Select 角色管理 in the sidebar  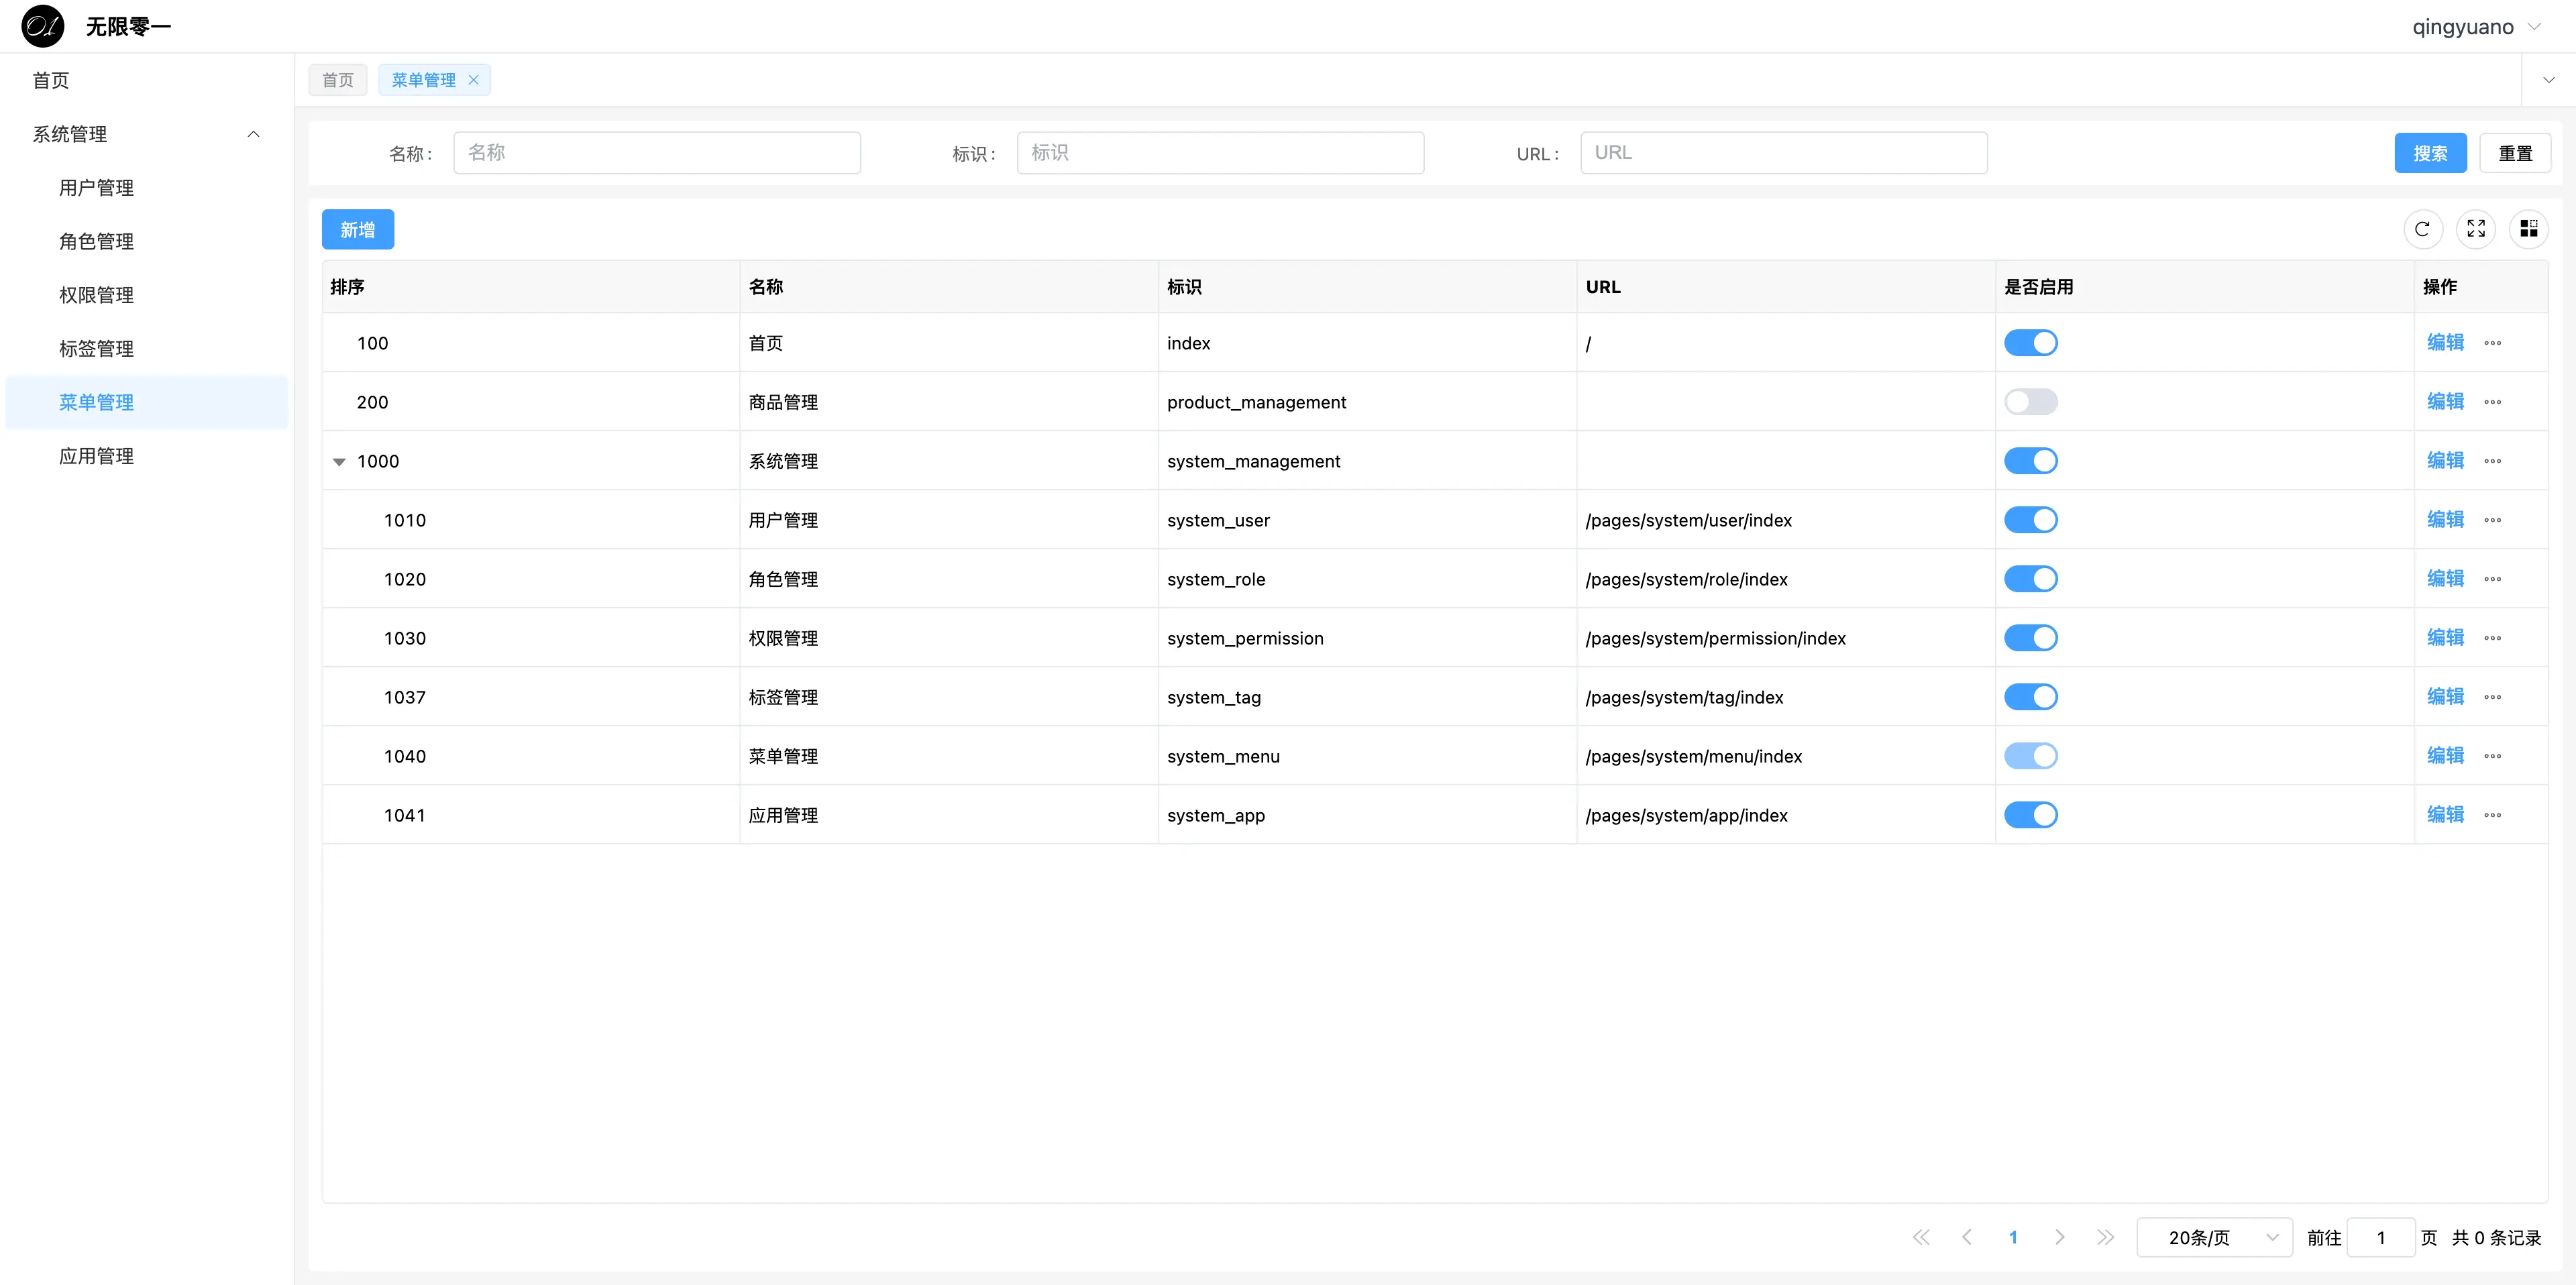tap(96, 241)
